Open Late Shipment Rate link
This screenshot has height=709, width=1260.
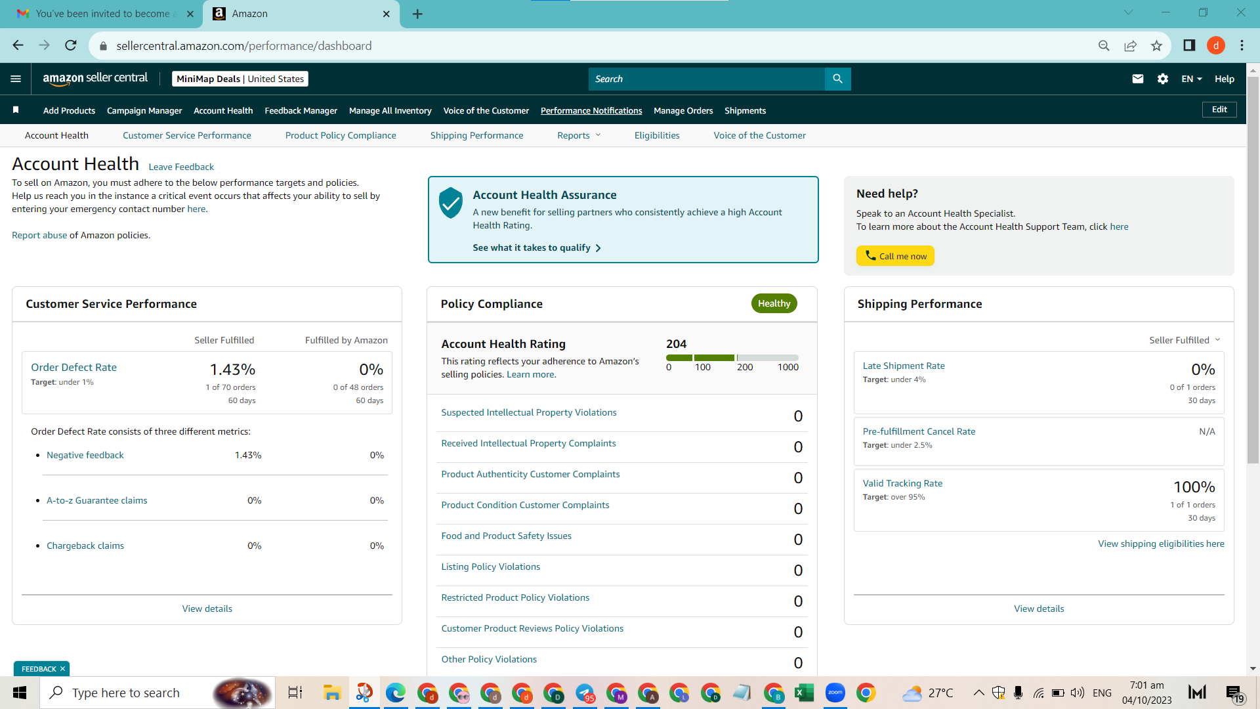pyautogui.click(x=904, y=366)
